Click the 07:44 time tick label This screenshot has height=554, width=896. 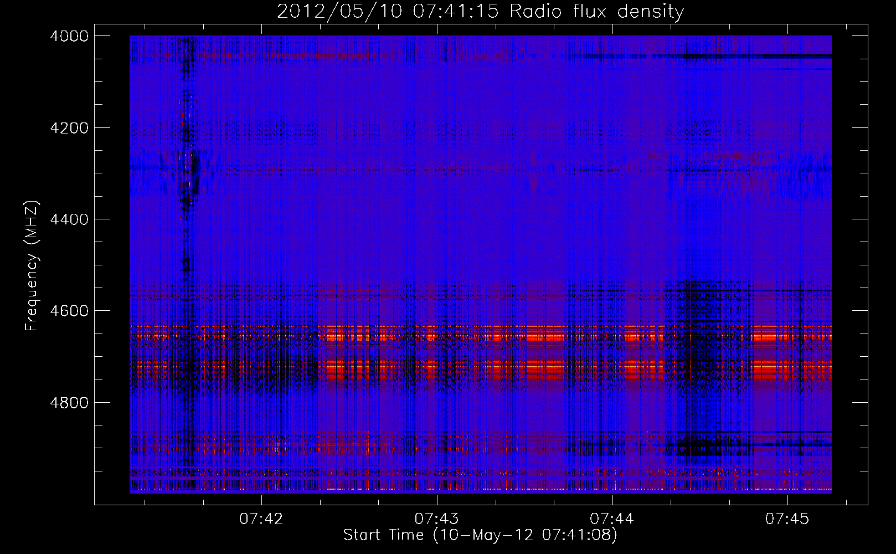[612, 519]
